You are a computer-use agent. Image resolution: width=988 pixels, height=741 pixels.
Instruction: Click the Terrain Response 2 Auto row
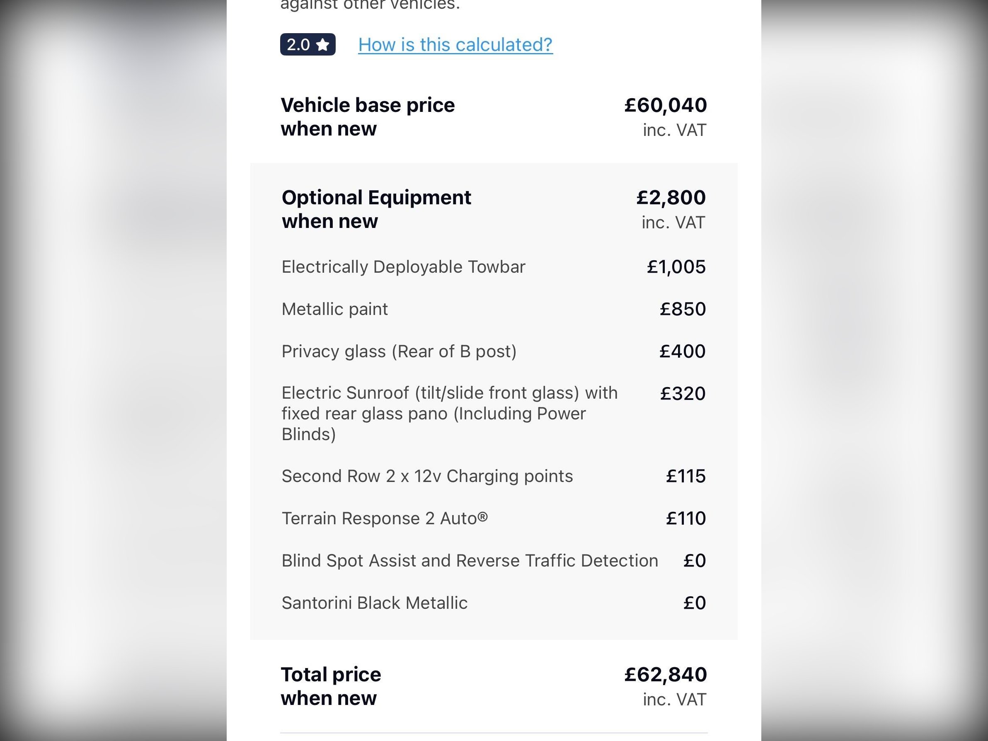[385, 518]
